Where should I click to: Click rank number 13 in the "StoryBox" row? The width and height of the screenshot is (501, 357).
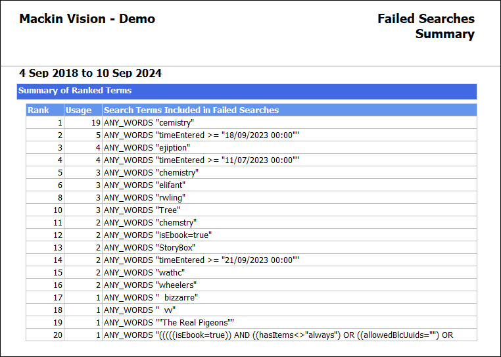point(58,247)
